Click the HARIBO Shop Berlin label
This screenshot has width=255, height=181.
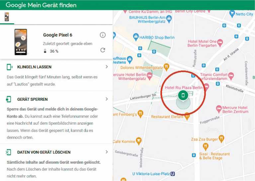tap(157, 37)
